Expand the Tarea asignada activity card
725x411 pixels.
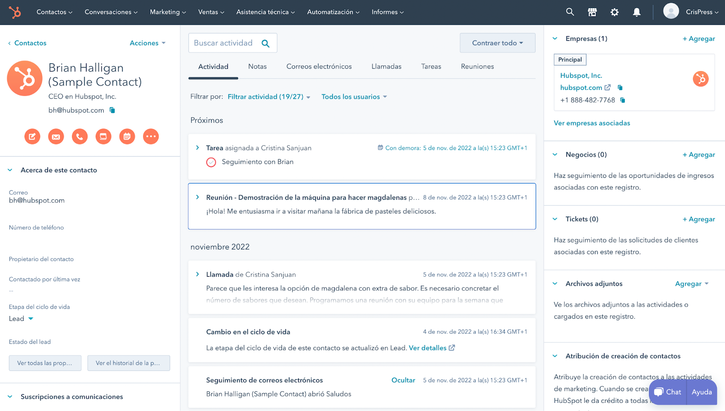point(198,148)
